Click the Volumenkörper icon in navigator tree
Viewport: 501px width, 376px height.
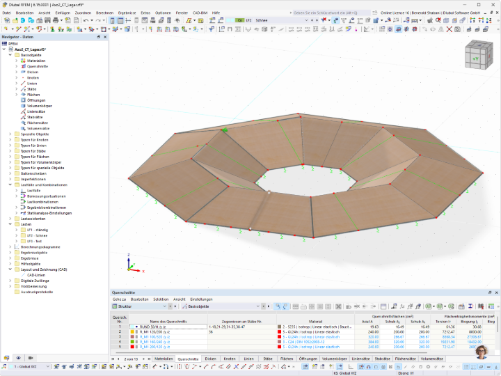pyautogui.click(x=23, y=106)
